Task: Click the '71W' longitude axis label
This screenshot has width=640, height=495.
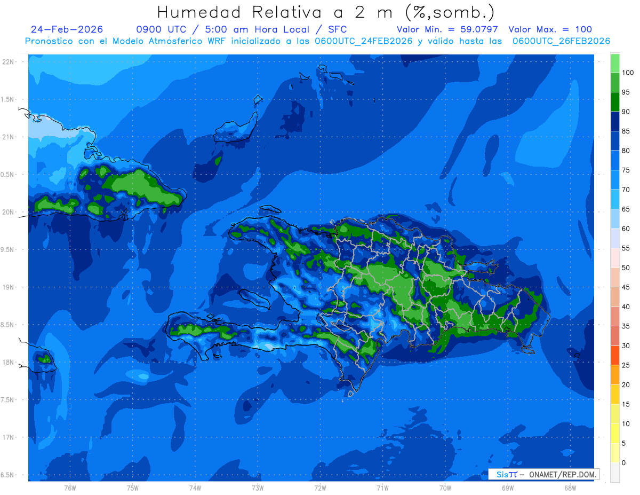Action: 382,488
